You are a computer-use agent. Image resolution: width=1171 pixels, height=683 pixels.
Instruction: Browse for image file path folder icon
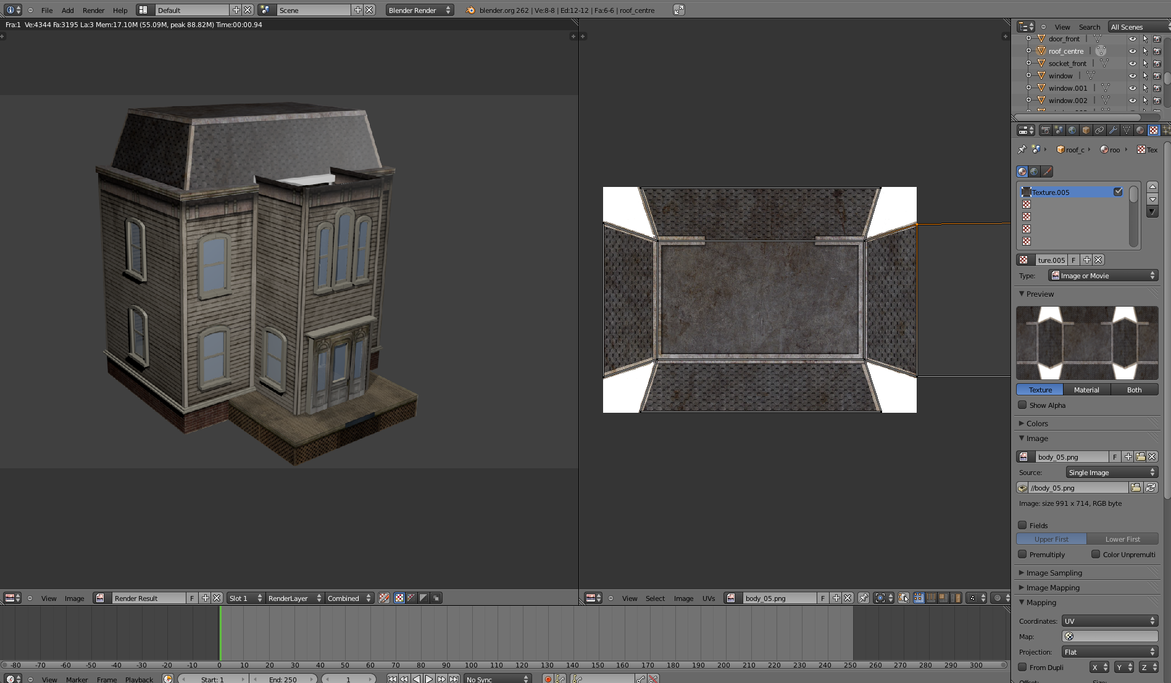1136,487
